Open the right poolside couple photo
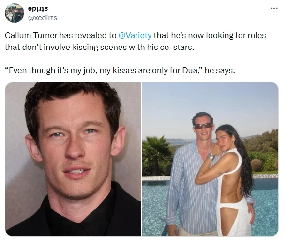287x241 pixels. [x=211, y=159]
